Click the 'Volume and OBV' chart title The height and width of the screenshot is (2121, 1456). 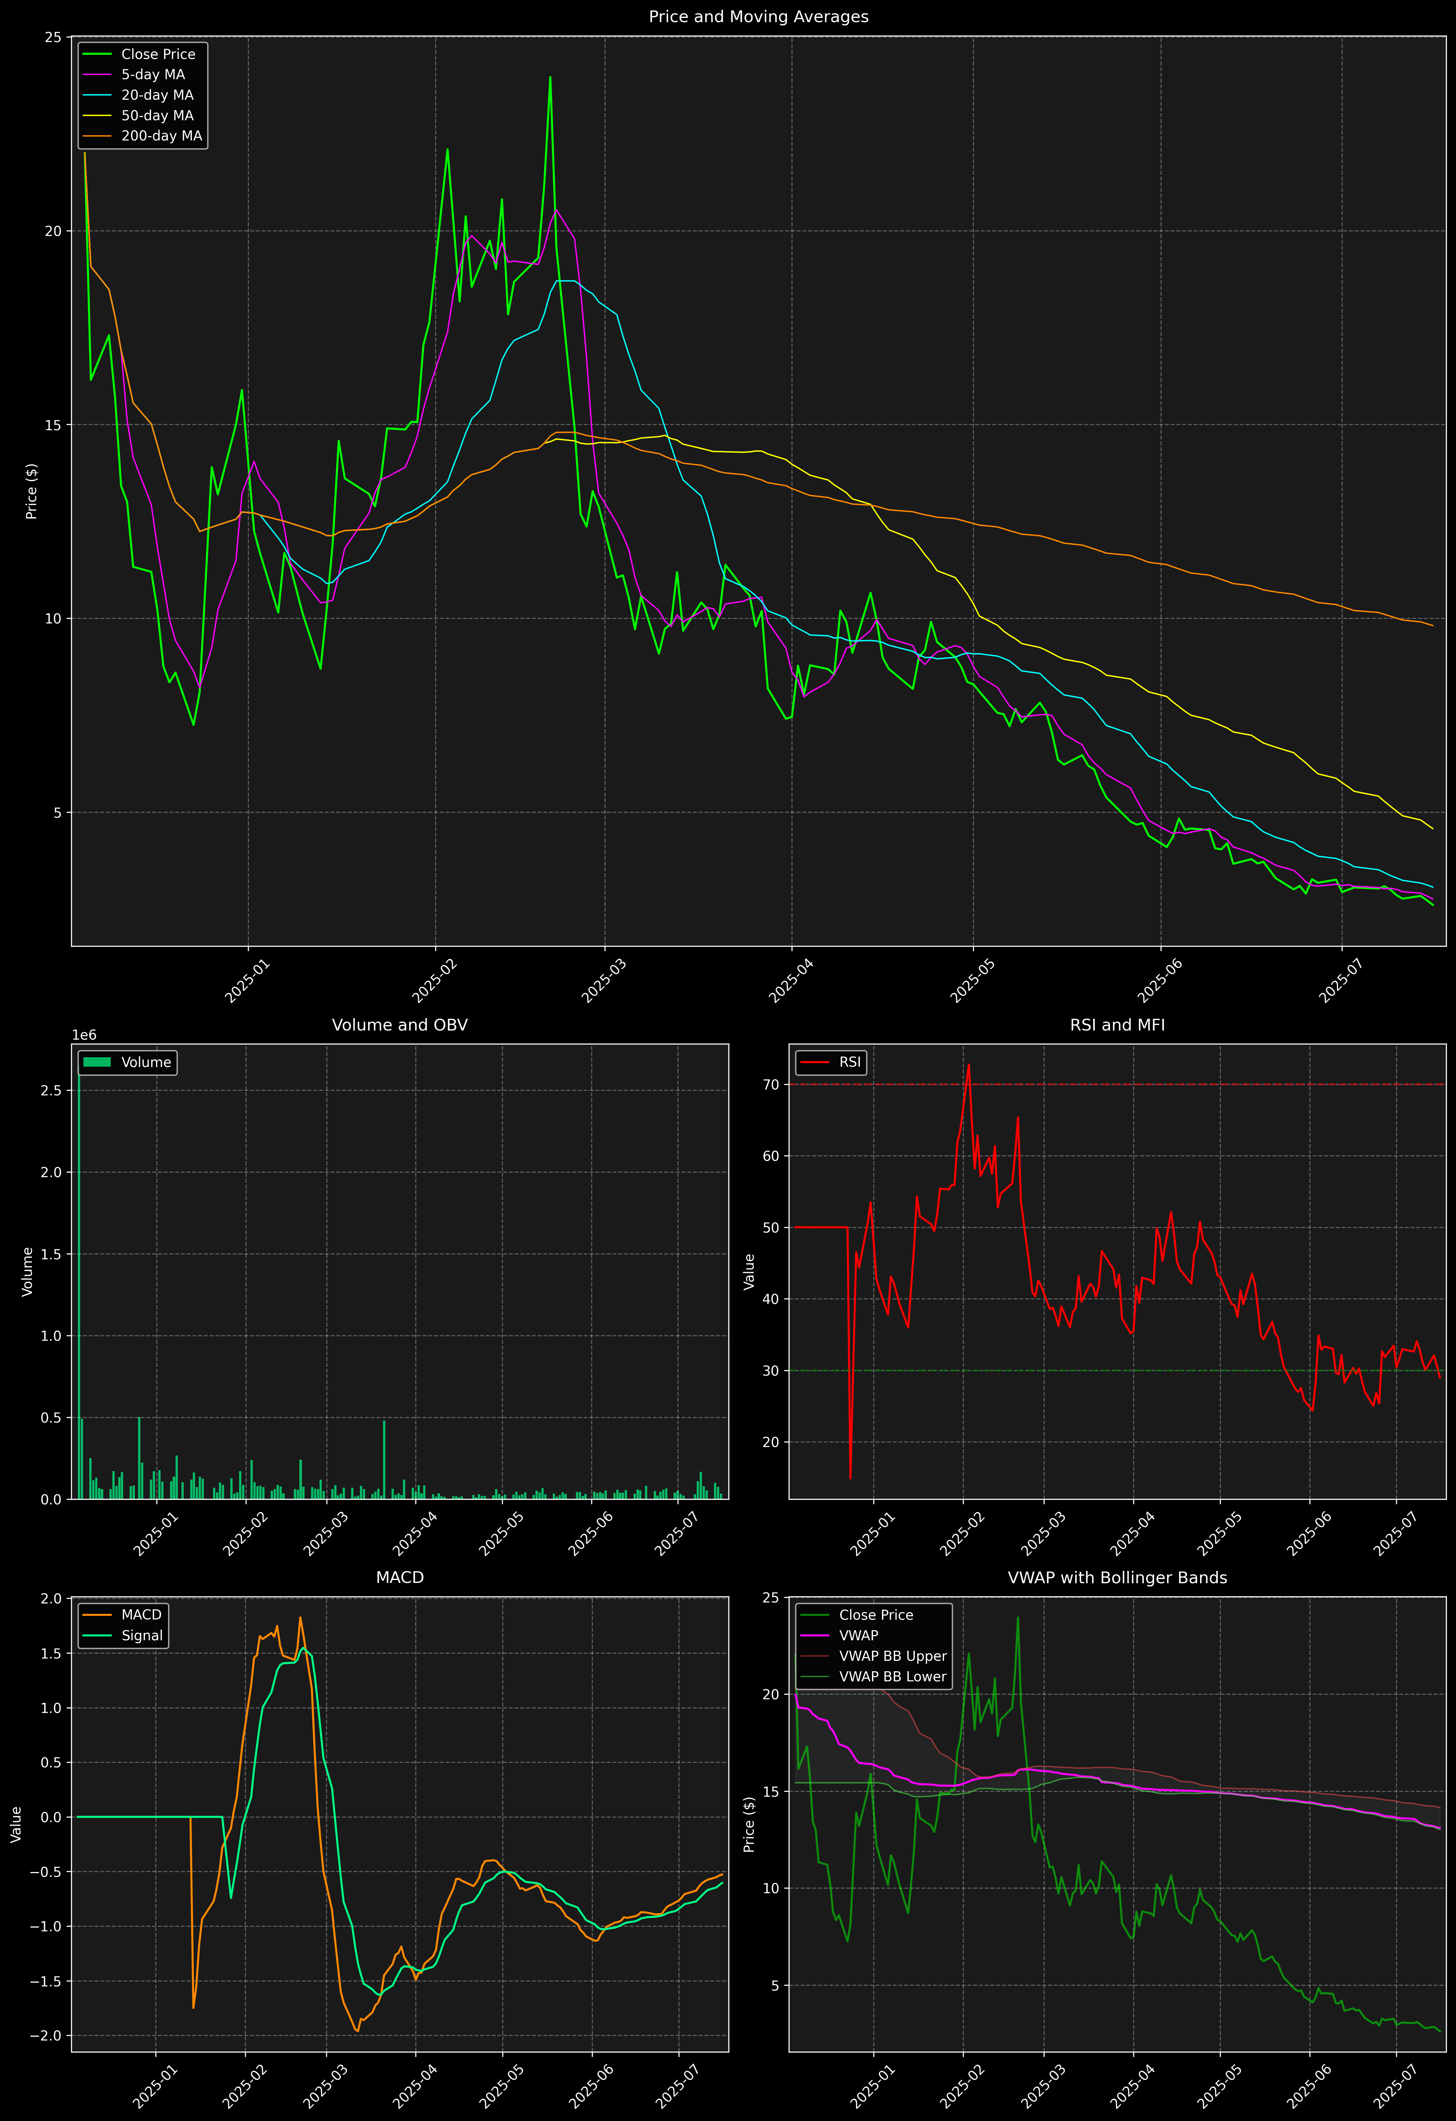point(400,1025)
